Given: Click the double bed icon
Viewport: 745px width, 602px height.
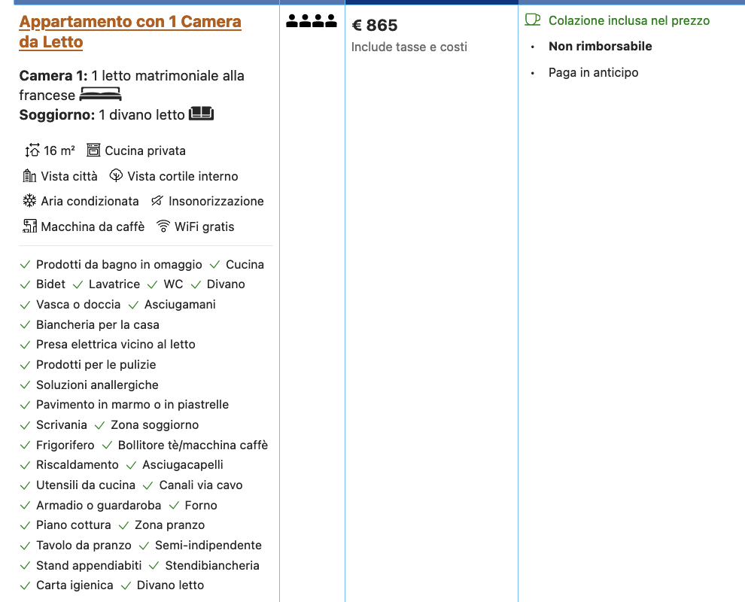Looking at the screenshot, I should [x=100, y=95].
